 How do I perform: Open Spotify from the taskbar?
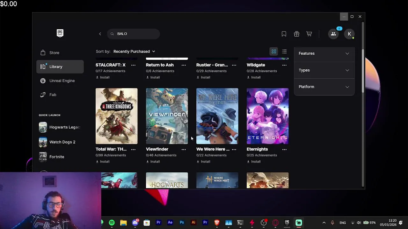(x=112, y=223)
